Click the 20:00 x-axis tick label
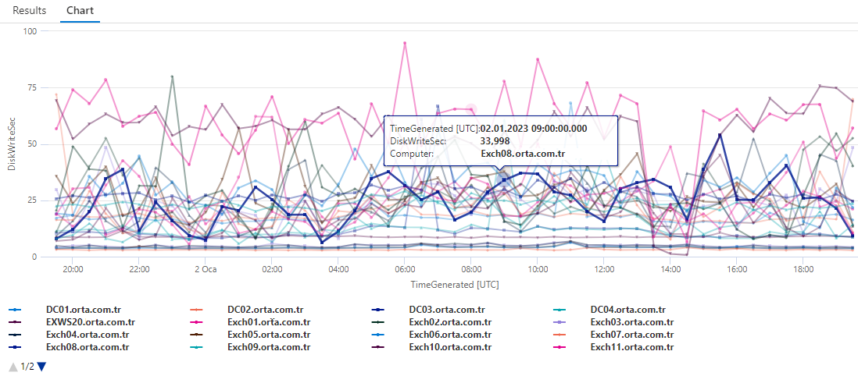 point(73,269)
